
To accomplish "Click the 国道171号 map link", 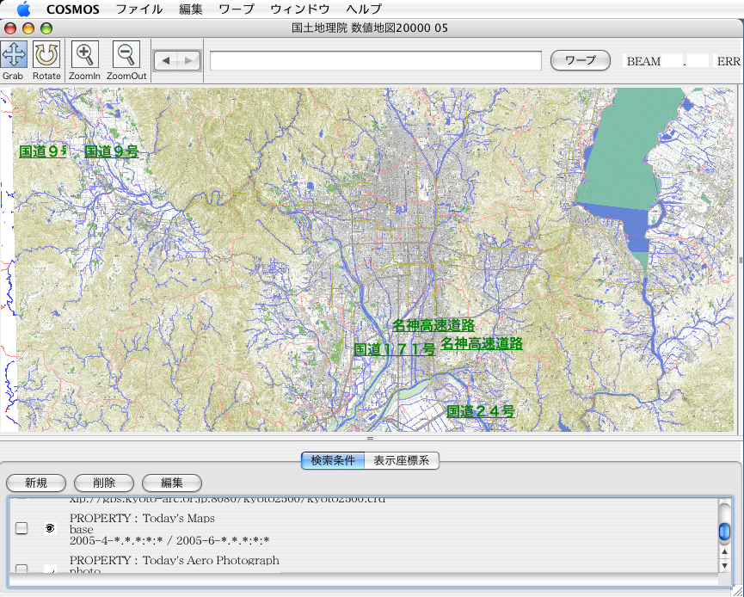I will [394, 350].
